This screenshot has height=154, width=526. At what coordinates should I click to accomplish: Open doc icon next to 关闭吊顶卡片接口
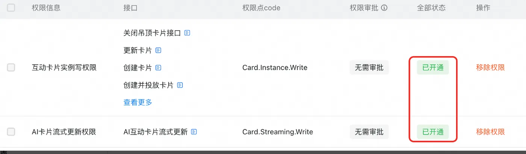(x=187, y=33)
